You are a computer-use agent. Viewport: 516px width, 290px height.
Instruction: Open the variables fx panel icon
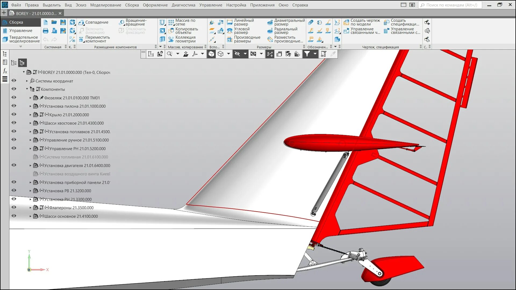5,71
